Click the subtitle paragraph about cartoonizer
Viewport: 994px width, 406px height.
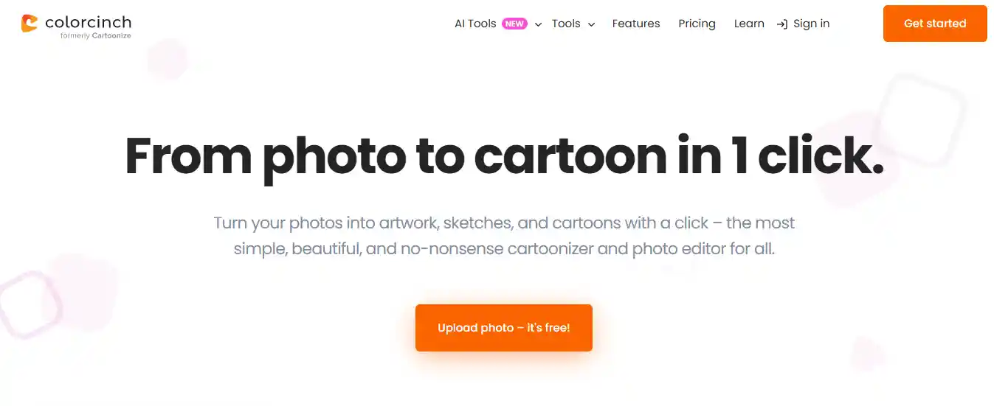504,236
